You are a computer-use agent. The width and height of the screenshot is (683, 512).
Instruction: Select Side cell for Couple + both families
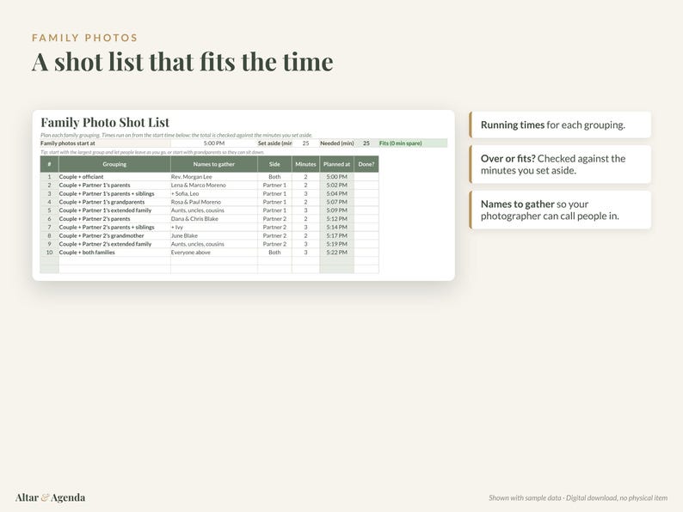click(274, 253)
